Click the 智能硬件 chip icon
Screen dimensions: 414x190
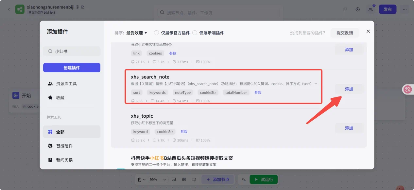point(50,146)
